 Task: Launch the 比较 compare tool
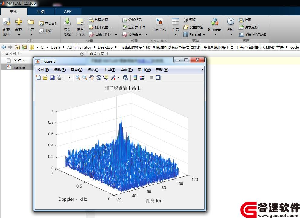(x=45, y=31)
